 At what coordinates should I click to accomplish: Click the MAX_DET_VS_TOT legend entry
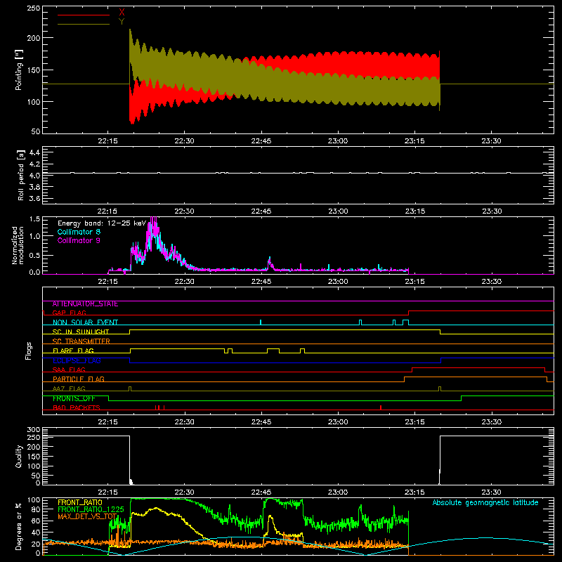[x=87, y=516]
